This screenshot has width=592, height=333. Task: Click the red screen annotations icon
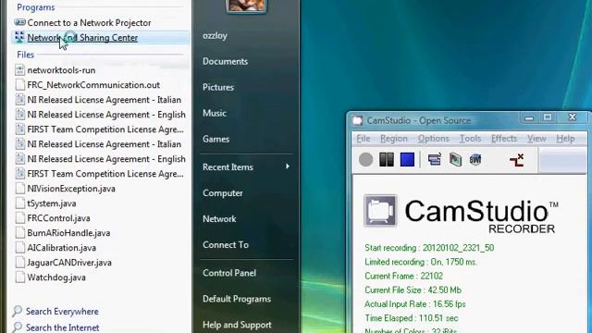516,160
